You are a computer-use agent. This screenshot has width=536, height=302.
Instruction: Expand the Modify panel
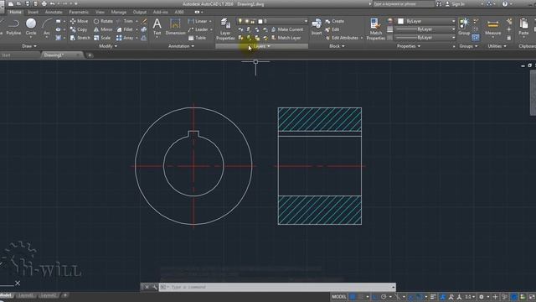pos(108,46)
